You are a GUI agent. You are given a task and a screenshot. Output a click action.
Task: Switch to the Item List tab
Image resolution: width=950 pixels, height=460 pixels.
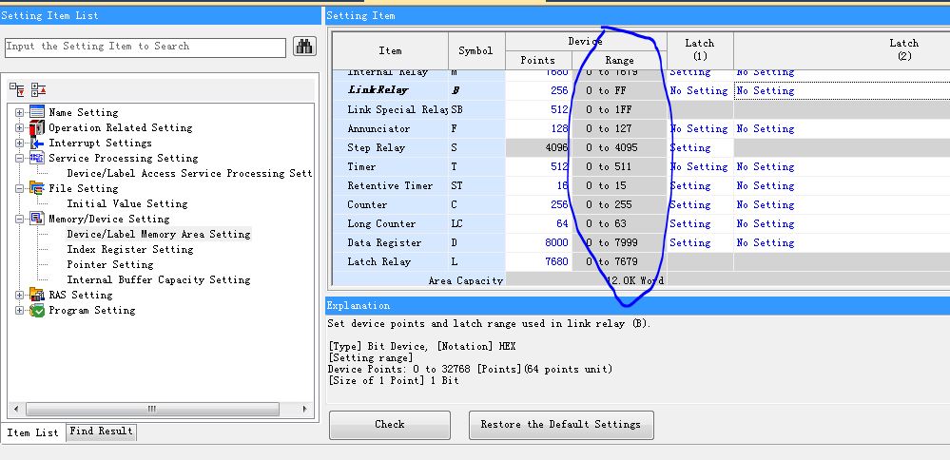tap(33, 432)
